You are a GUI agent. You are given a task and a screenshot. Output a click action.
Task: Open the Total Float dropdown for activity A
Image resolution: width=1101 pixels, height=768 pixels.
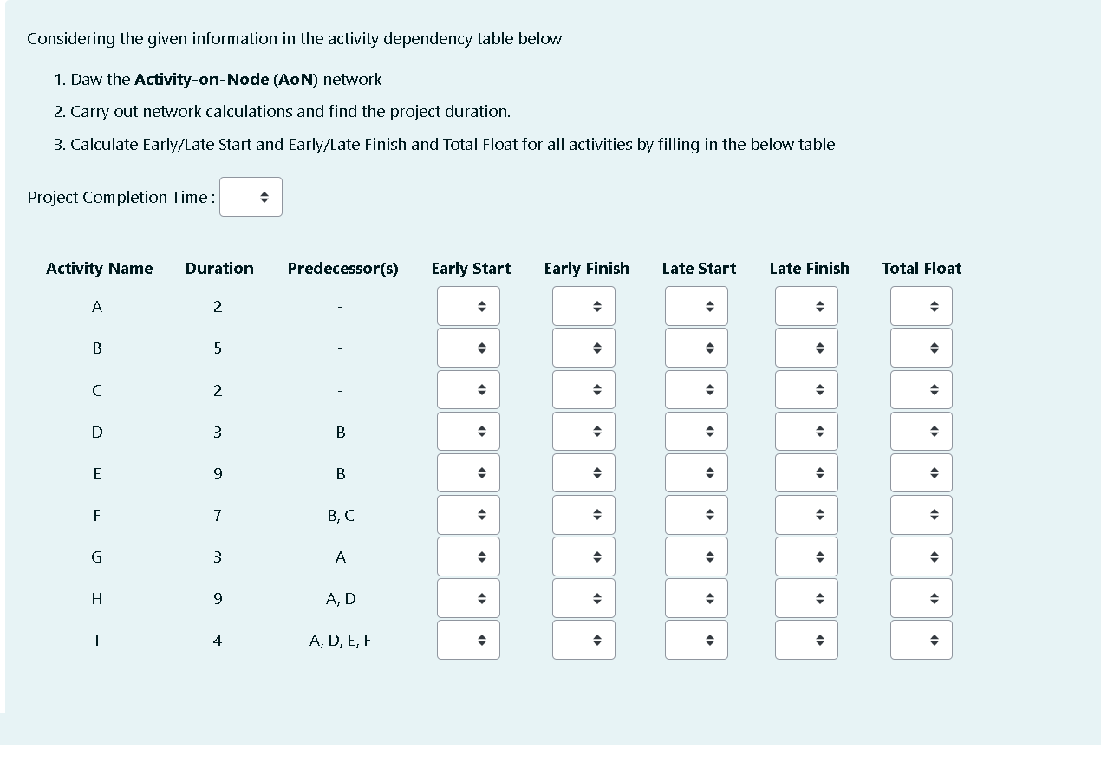point(921,306)
